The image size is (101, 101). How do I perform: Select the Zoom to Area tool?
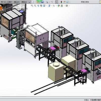(x=35, y=6)
